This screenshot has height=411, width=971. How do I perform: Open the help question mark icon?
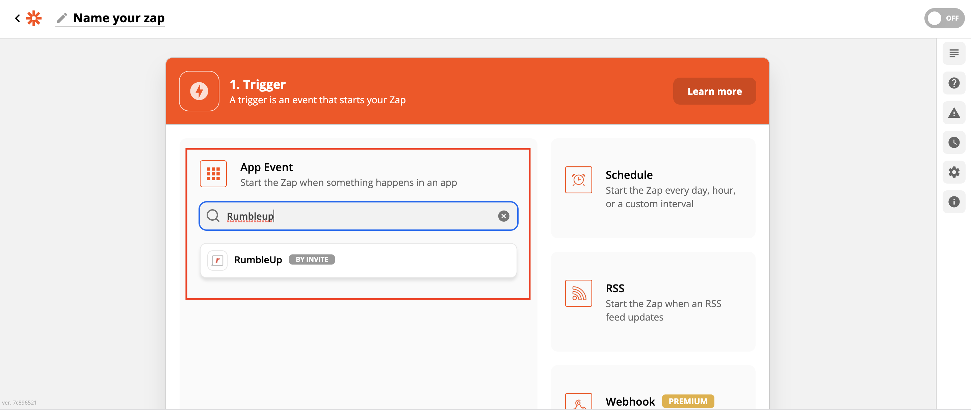point(954,83)
